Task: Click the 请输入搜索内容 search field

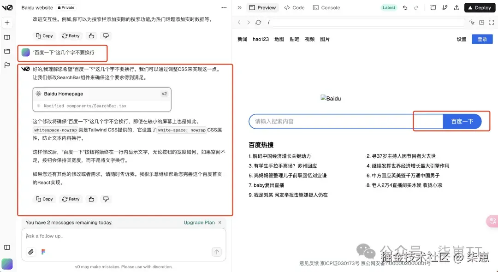Action: (345, 122)
